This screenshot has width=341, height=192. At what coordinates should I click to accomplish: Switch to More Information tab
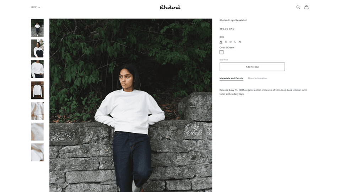tap(258, 78)
